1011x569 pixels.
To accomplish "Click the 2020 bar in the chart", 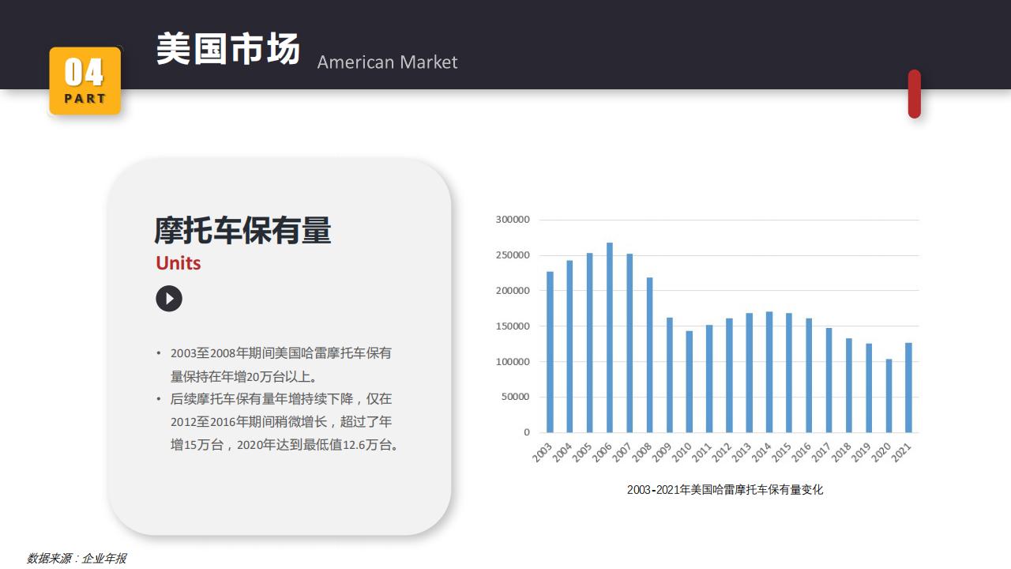I will point(889,396).
